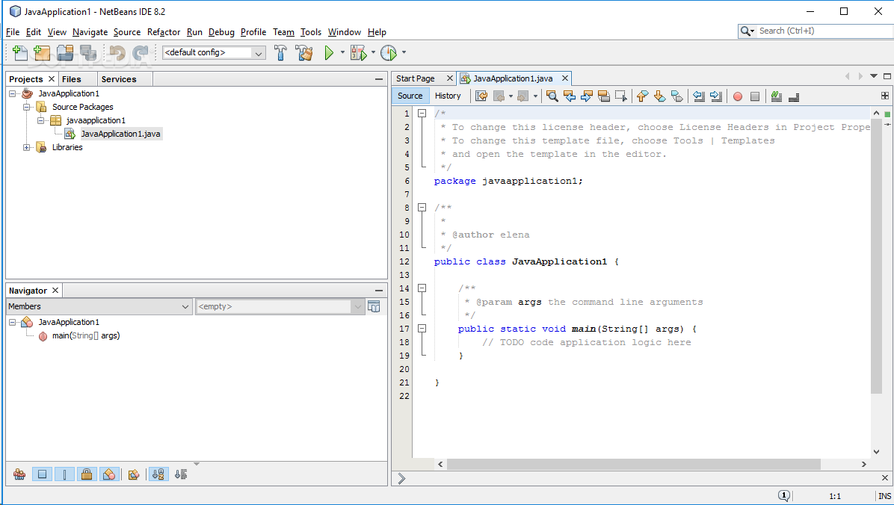The image size is (894, 505).
Task: Click Find Previous Occurrence icon
Action: point(569,96)
